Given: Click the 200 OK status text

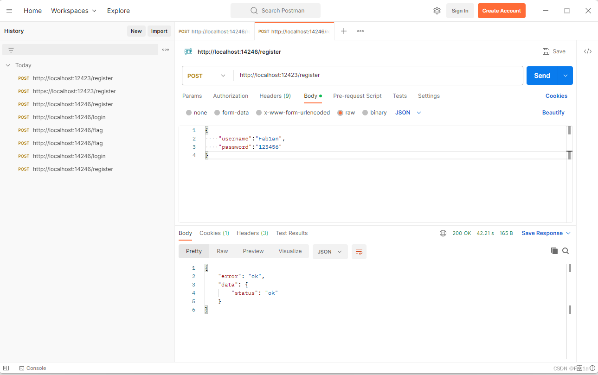Looking at the screenshot, I should tap(462, 233).
